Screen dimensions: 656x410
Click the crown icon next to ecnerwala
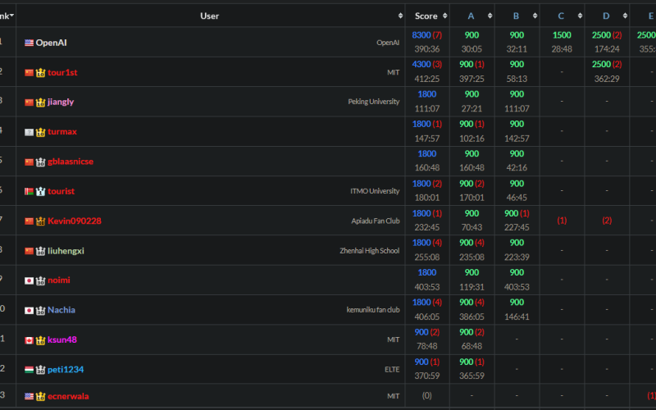pos(40,396)
